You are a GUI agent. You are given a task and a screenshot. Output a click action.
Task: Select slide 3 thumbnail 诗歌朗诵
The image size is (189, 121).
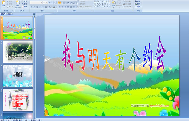(x=18, y=76)
